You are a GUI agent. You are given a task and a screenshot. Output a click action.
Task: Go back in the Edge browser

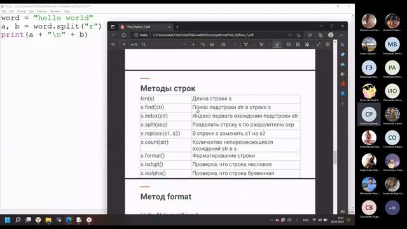point(114,35)
